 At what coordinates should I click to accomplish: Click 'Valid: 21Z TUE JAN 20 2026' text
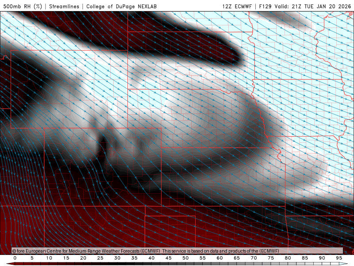(313, 6)
